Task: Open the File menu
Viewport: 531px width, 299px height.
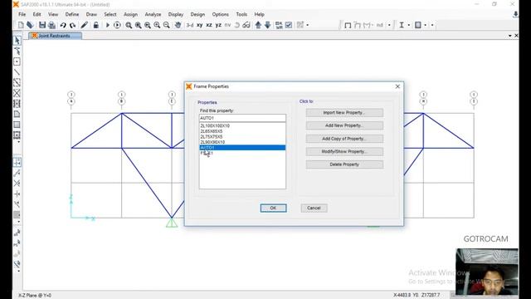Action: click(x=22, y=14)
